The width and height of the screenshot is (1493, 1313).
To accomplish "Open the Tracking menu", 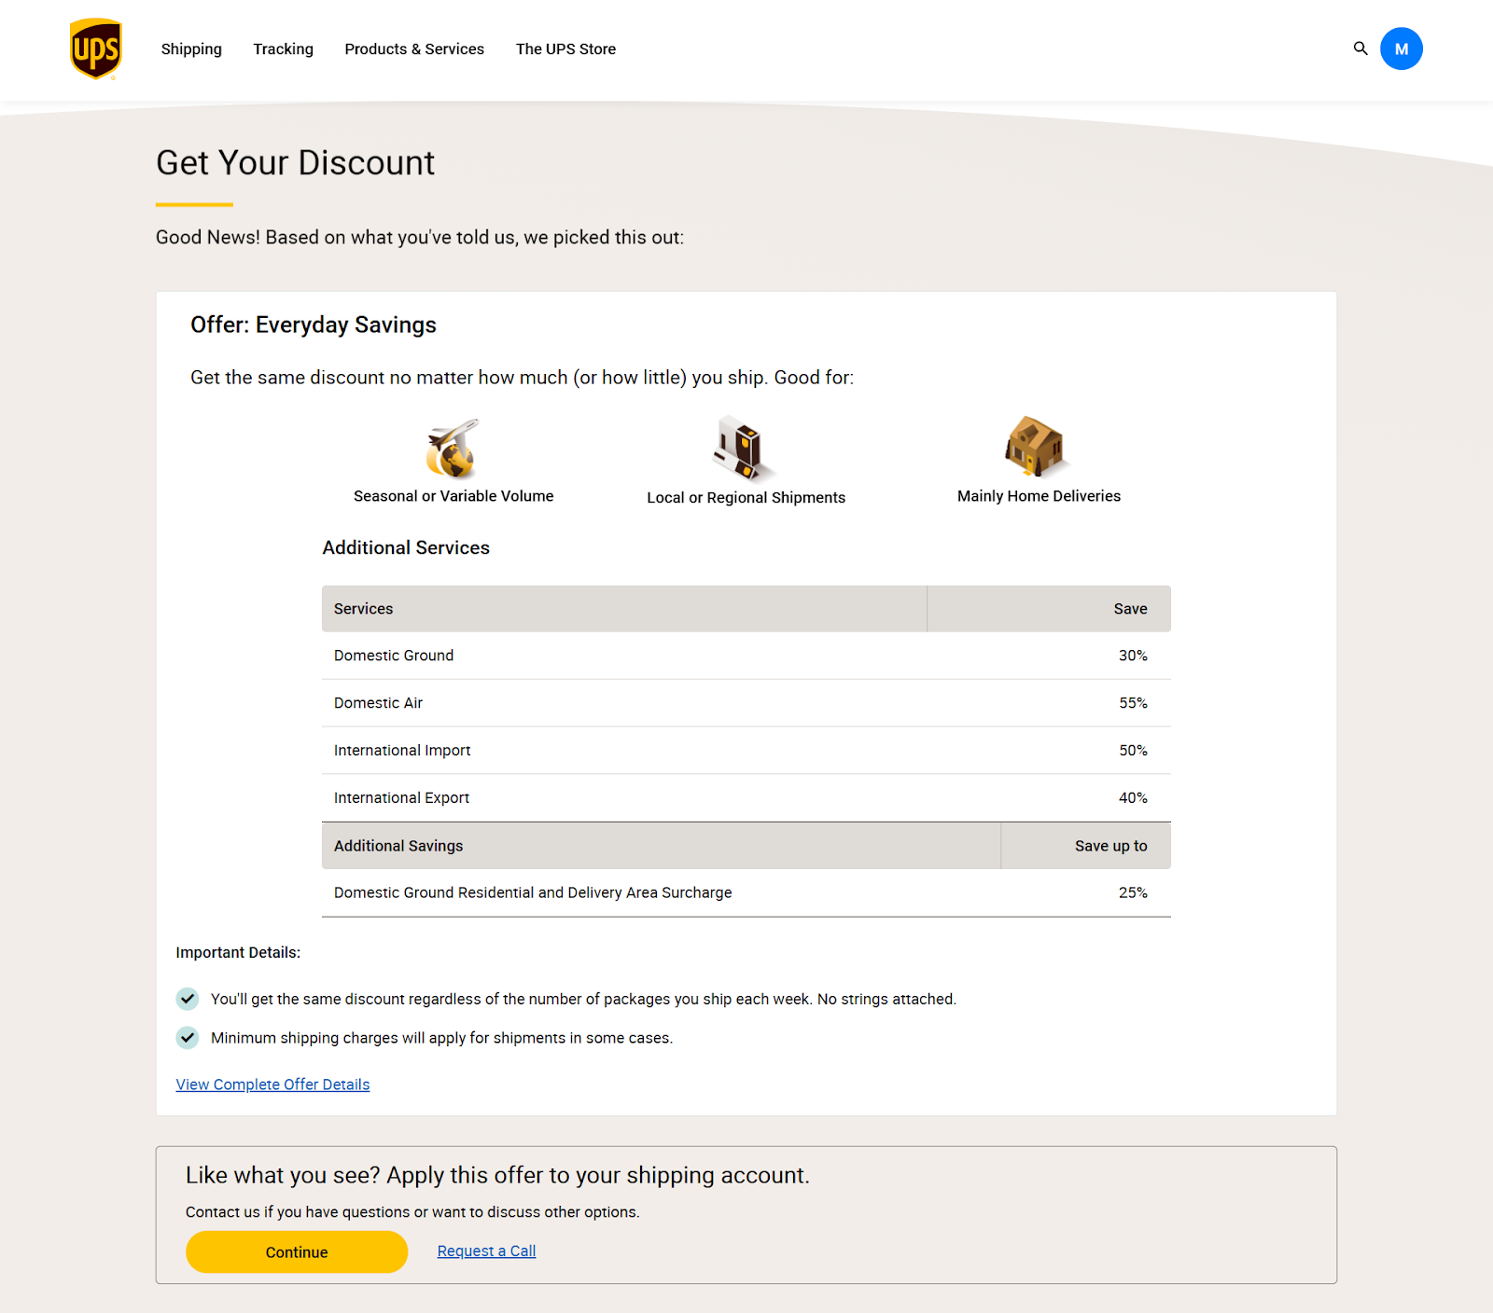I will click(x=283, y=48).
